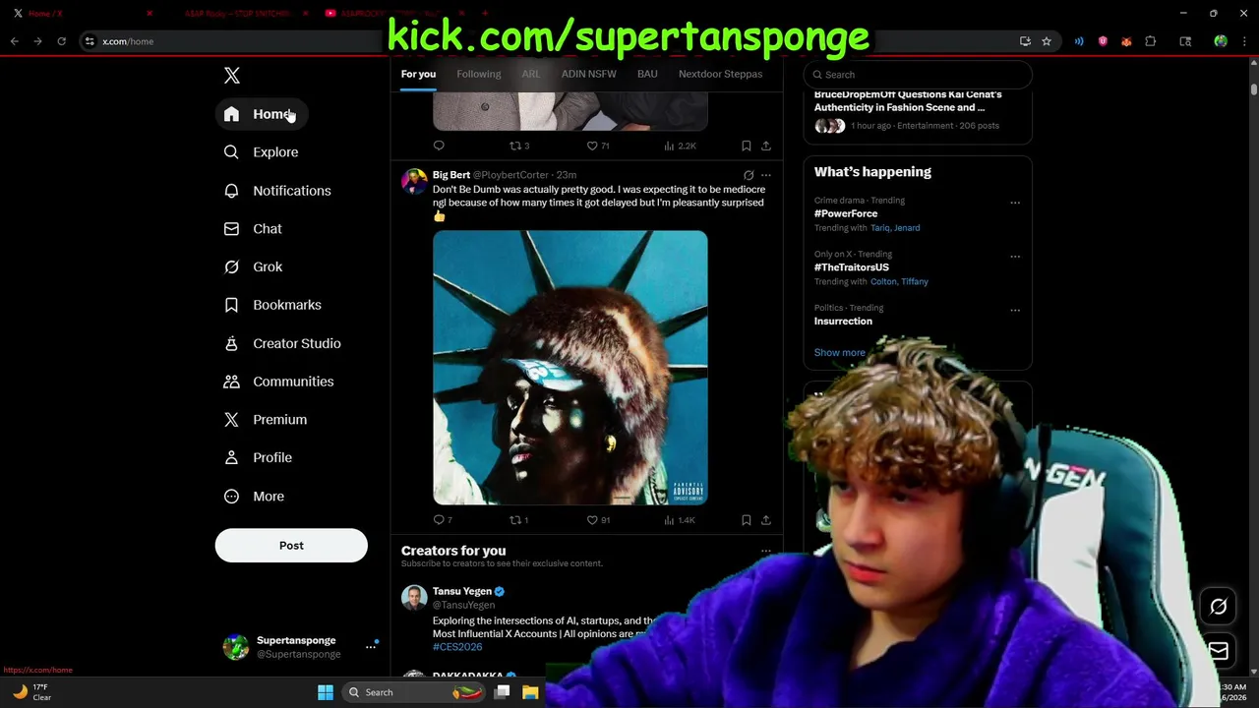This screenshot has height=708, width=1259.
Task: Repost the upper post with 3 reposts
Action: point(519,146)
